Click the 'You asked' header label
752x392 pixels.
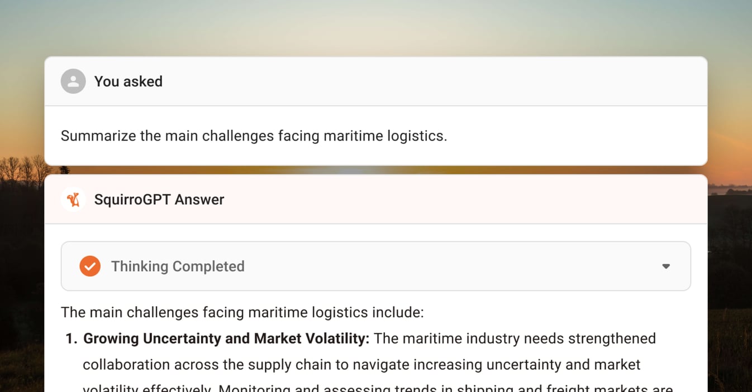(128, 81)
